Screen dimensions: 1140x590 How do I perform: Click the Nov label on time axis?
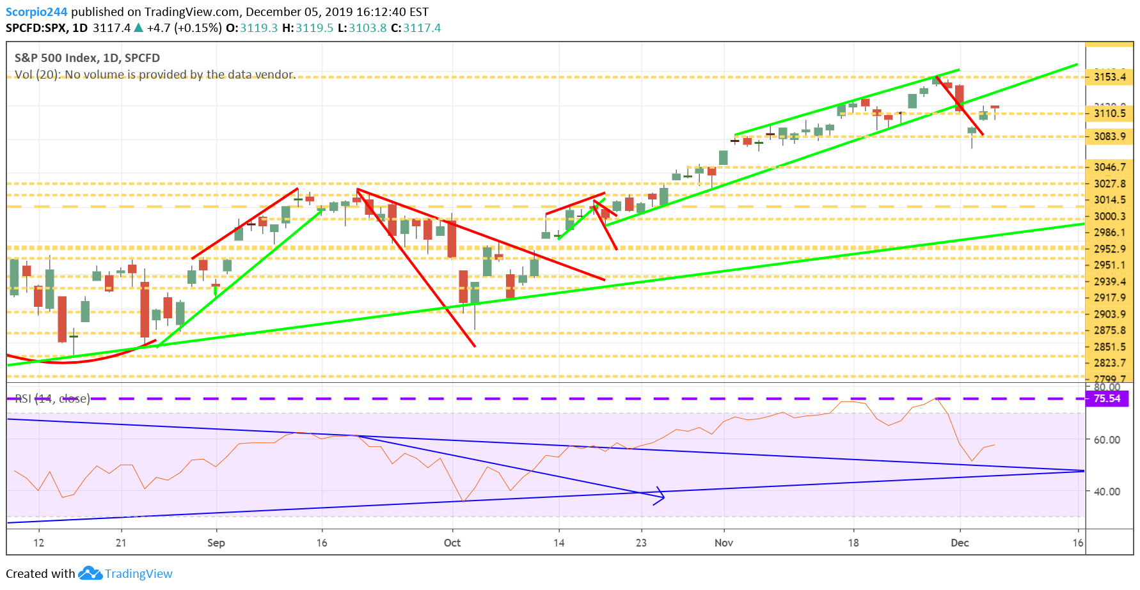[724, 543]
